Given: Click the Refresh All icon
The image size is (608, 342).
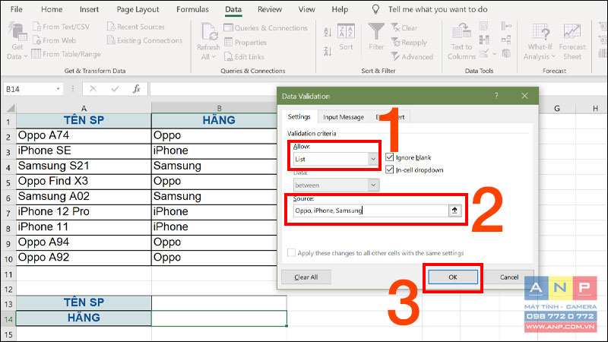Looking at the screenshot, I should click(208, 33).
